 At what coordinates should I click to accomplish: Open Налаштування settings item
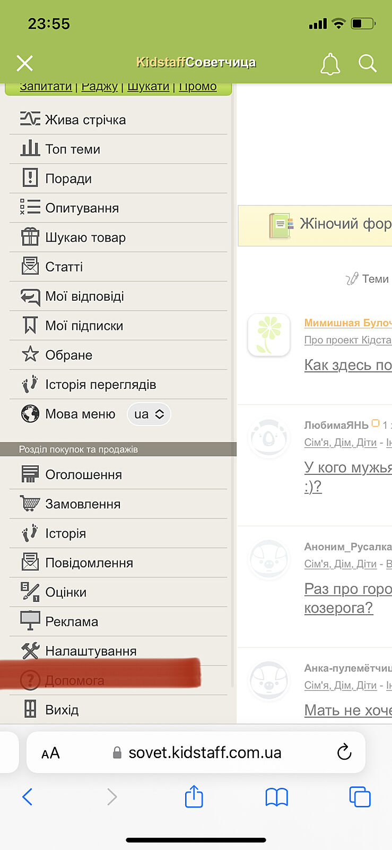coord(91,651)
